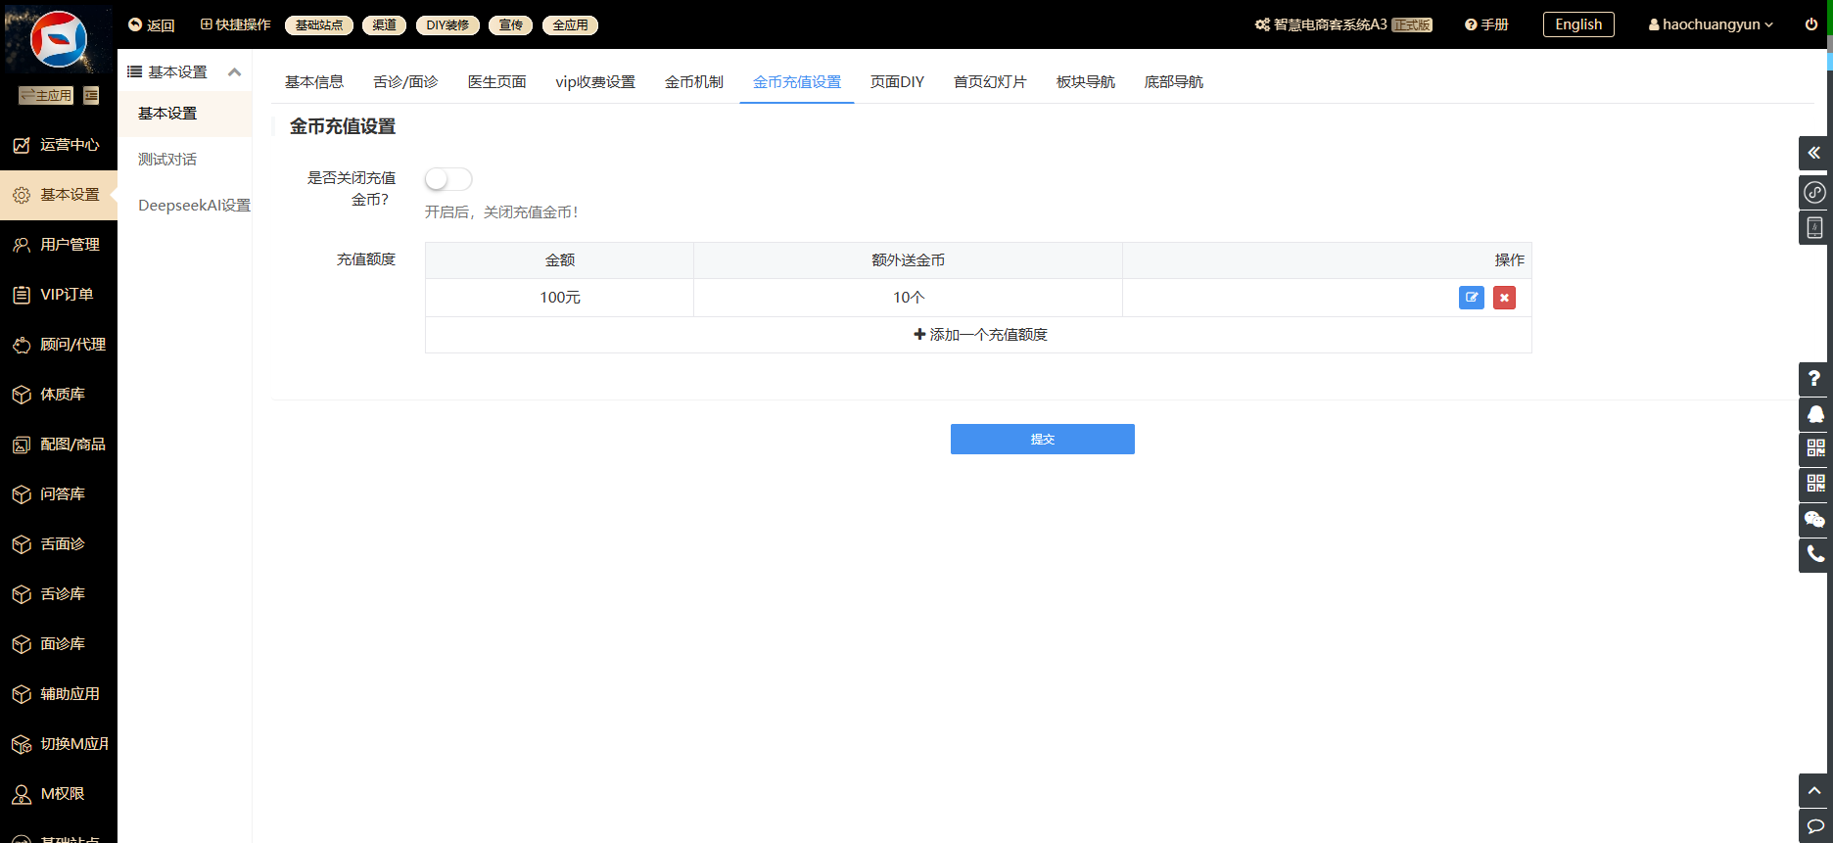Image resolution: width=1833 pixels, height=843 pixels.
Task: Switch to the vip收费设置 tab
Action: tap(595, 82)
